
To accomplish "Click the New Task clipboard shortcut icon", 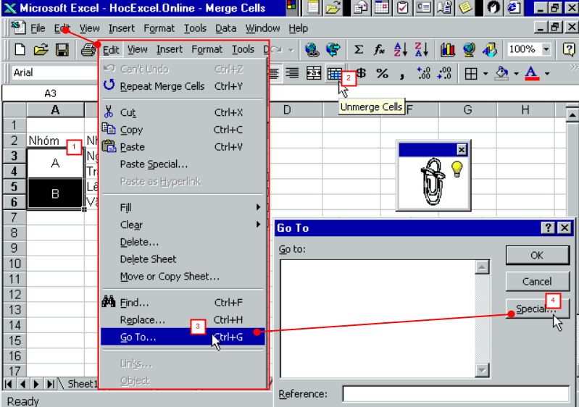I will point(402,7).
